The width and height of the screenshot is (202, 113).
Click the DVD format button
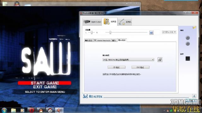pos(140,67)
